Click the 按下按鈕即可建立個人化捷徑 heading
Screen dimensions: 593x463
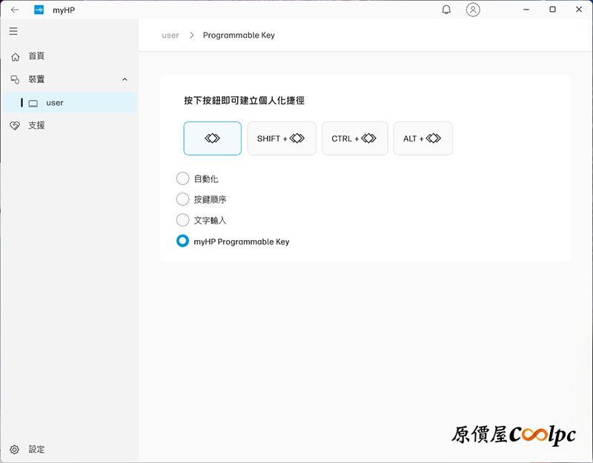244,101
